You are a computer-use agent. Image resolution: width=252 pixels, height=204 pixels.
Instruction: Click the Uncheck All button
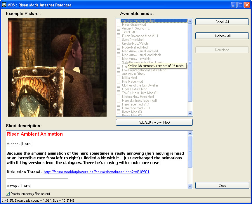click(222, 36)
